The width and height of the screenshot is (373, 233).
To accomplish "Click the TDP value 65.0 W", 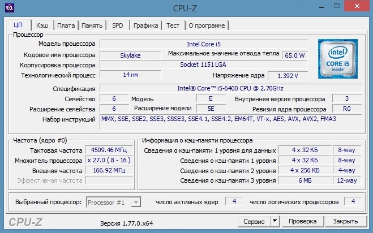I will click(295, 55).
